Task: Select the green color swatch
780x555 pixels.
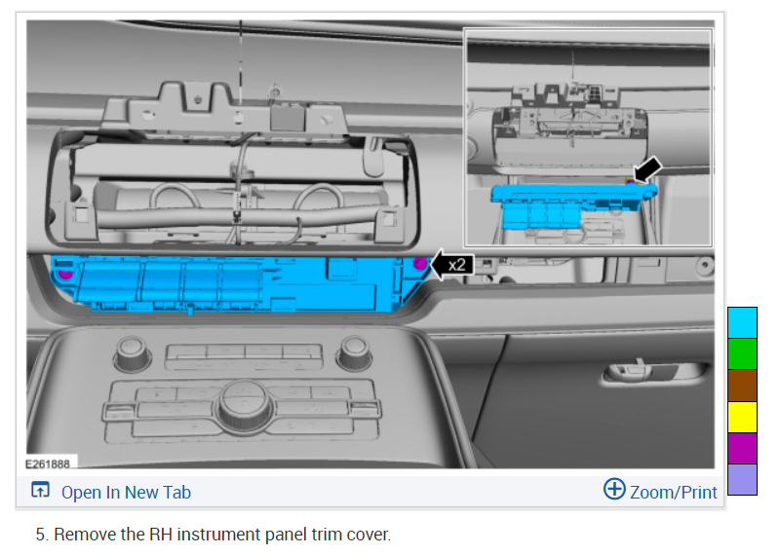Action: 742,354
